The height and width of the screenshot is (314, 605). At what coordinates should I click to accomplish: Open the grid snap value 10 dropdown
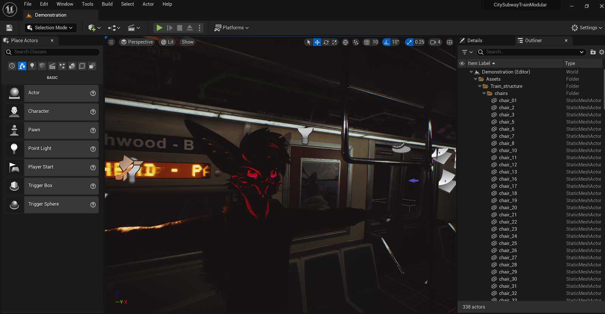pos(375,42)
